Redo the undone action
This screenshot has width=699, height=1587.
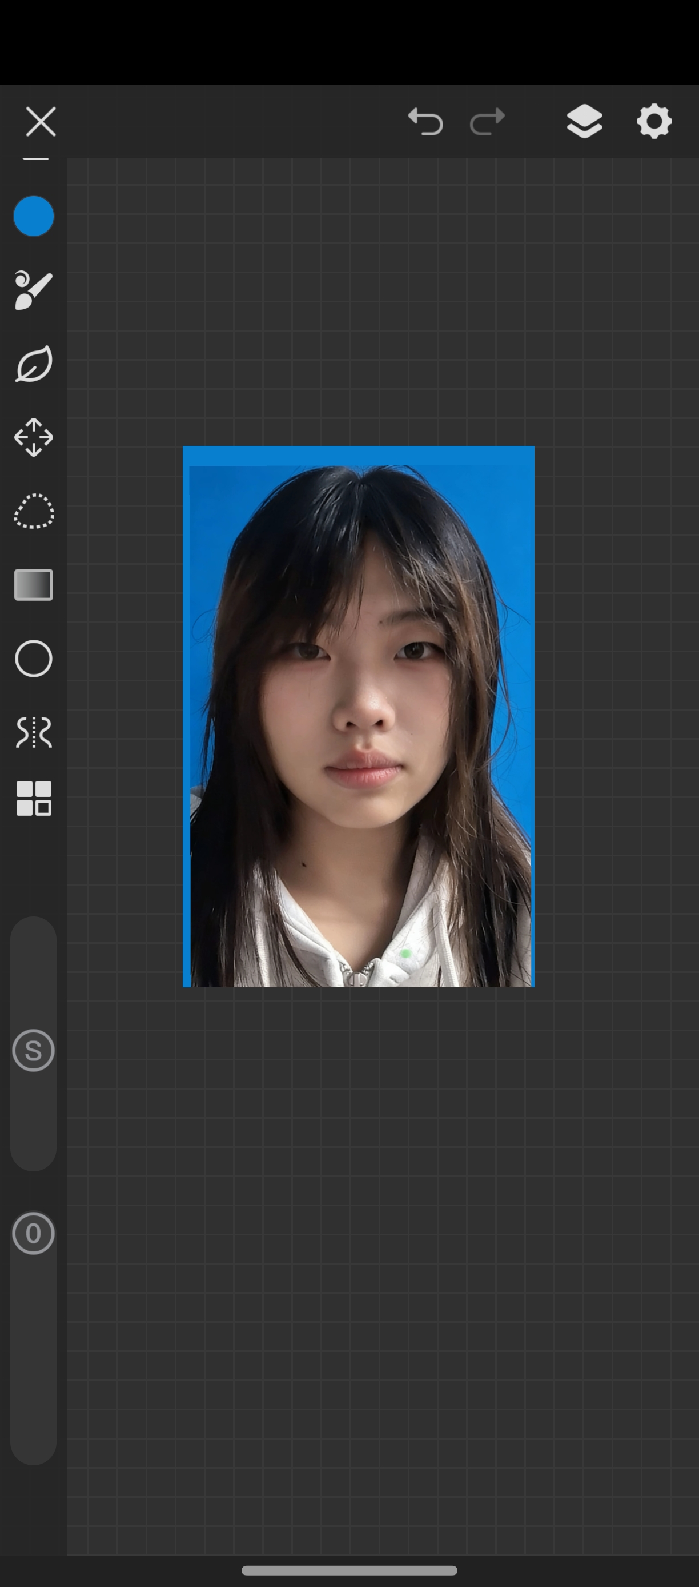pyautogui.click(x=487, y=121)
